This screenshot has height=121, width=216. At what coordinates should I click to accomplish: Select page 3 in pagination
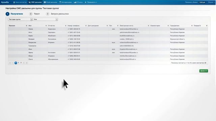(21, 63)
